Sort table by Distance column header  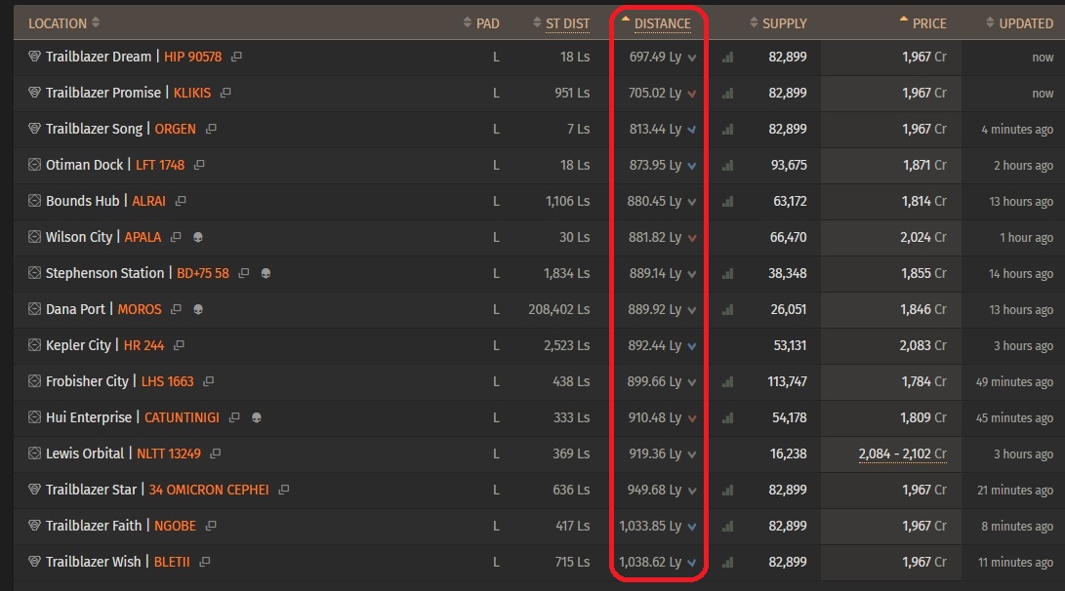pyautogui.click(x=657, y=23)
